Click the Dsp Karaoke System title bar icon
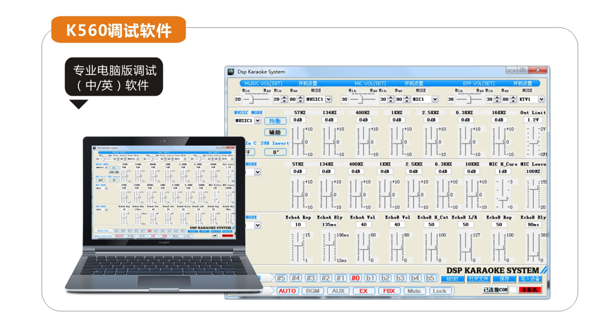The width and height of the screenshot is (601, 320). coord(231,71)
